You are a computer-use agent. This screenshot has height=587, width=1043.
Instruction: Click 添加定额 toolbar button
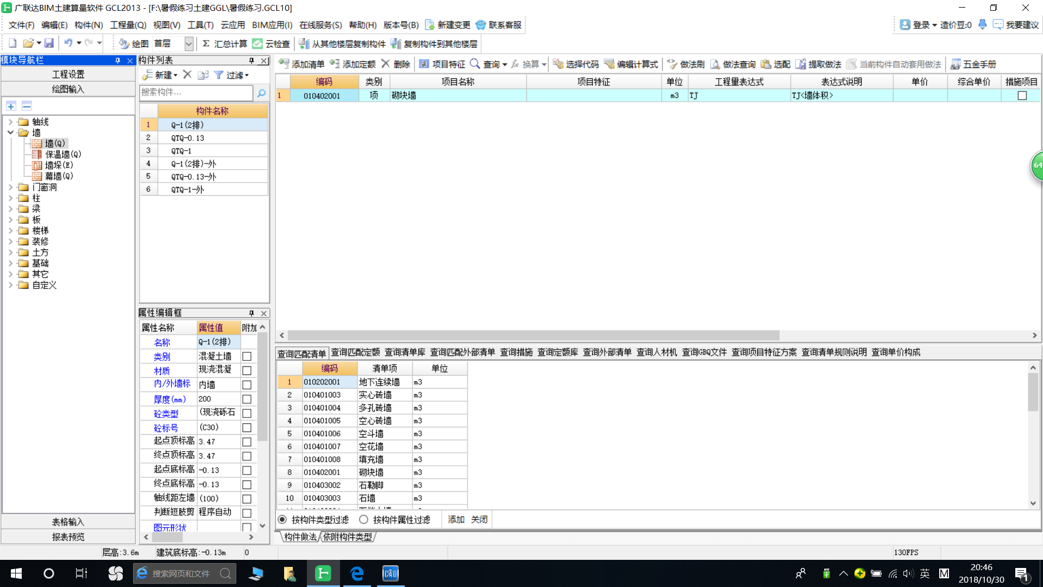353,64
